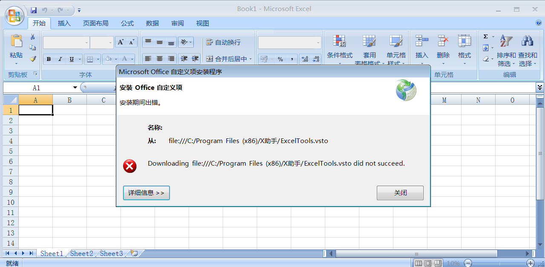Apply percent style number format
The width and height of the screenshot is (545, 267).
click(x=280, y=59)
